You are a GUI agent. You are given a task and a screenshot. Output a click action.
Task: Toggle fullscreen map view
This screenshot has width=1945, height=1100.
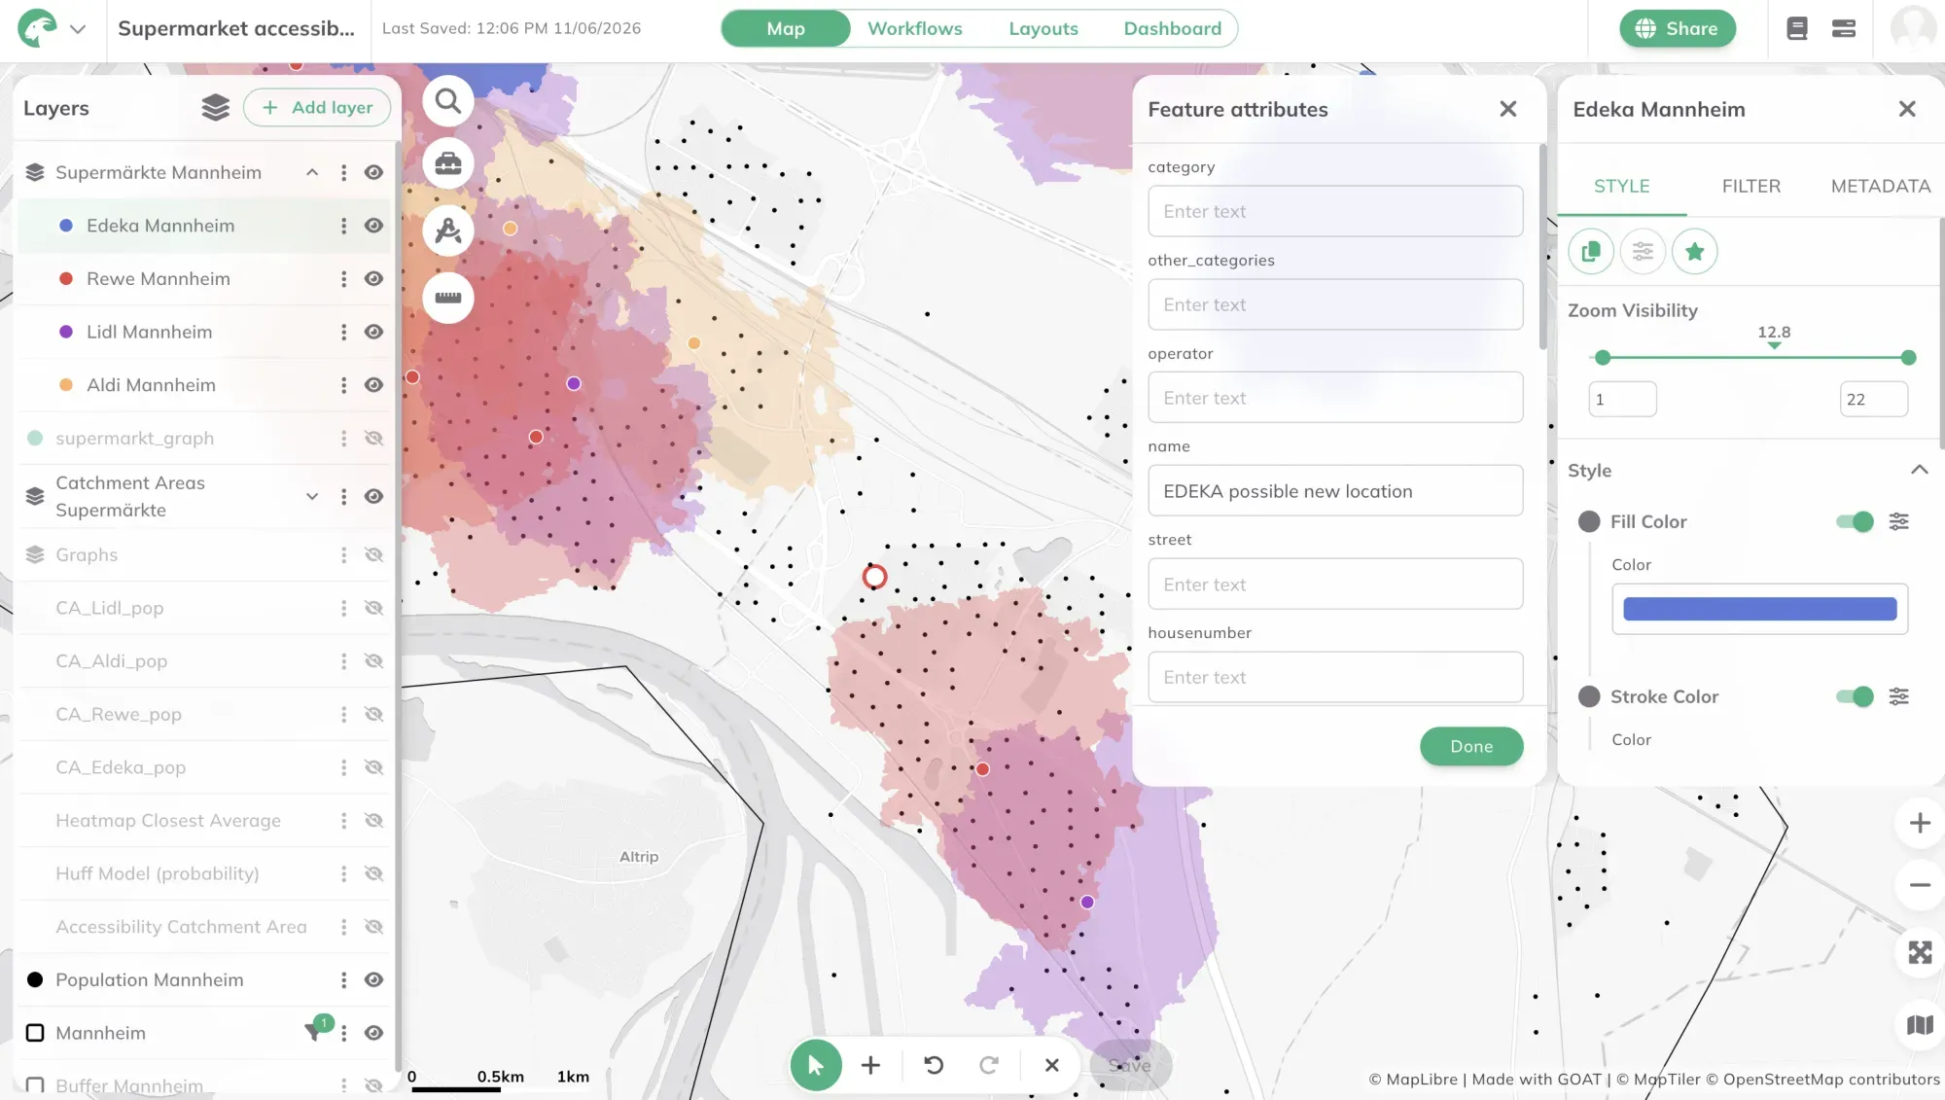(1920, 953)
